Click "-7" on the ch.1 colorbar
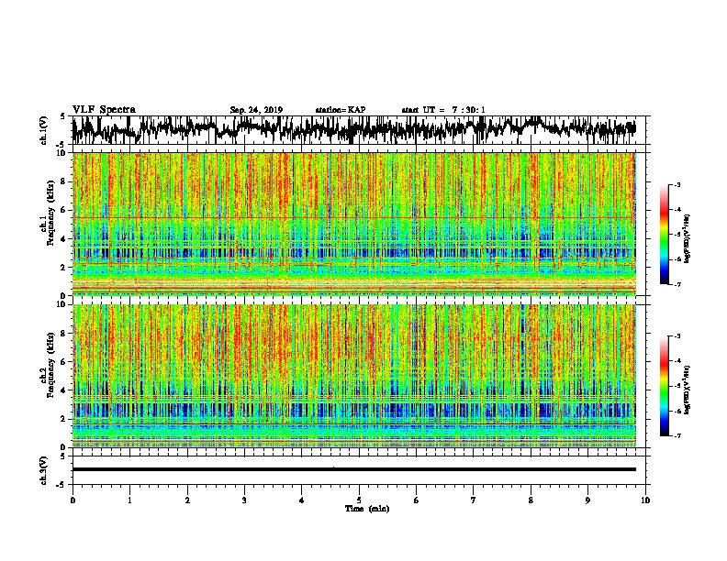This screenshot has width=727, height=561. pyautogui.click(x=677, y=284)
